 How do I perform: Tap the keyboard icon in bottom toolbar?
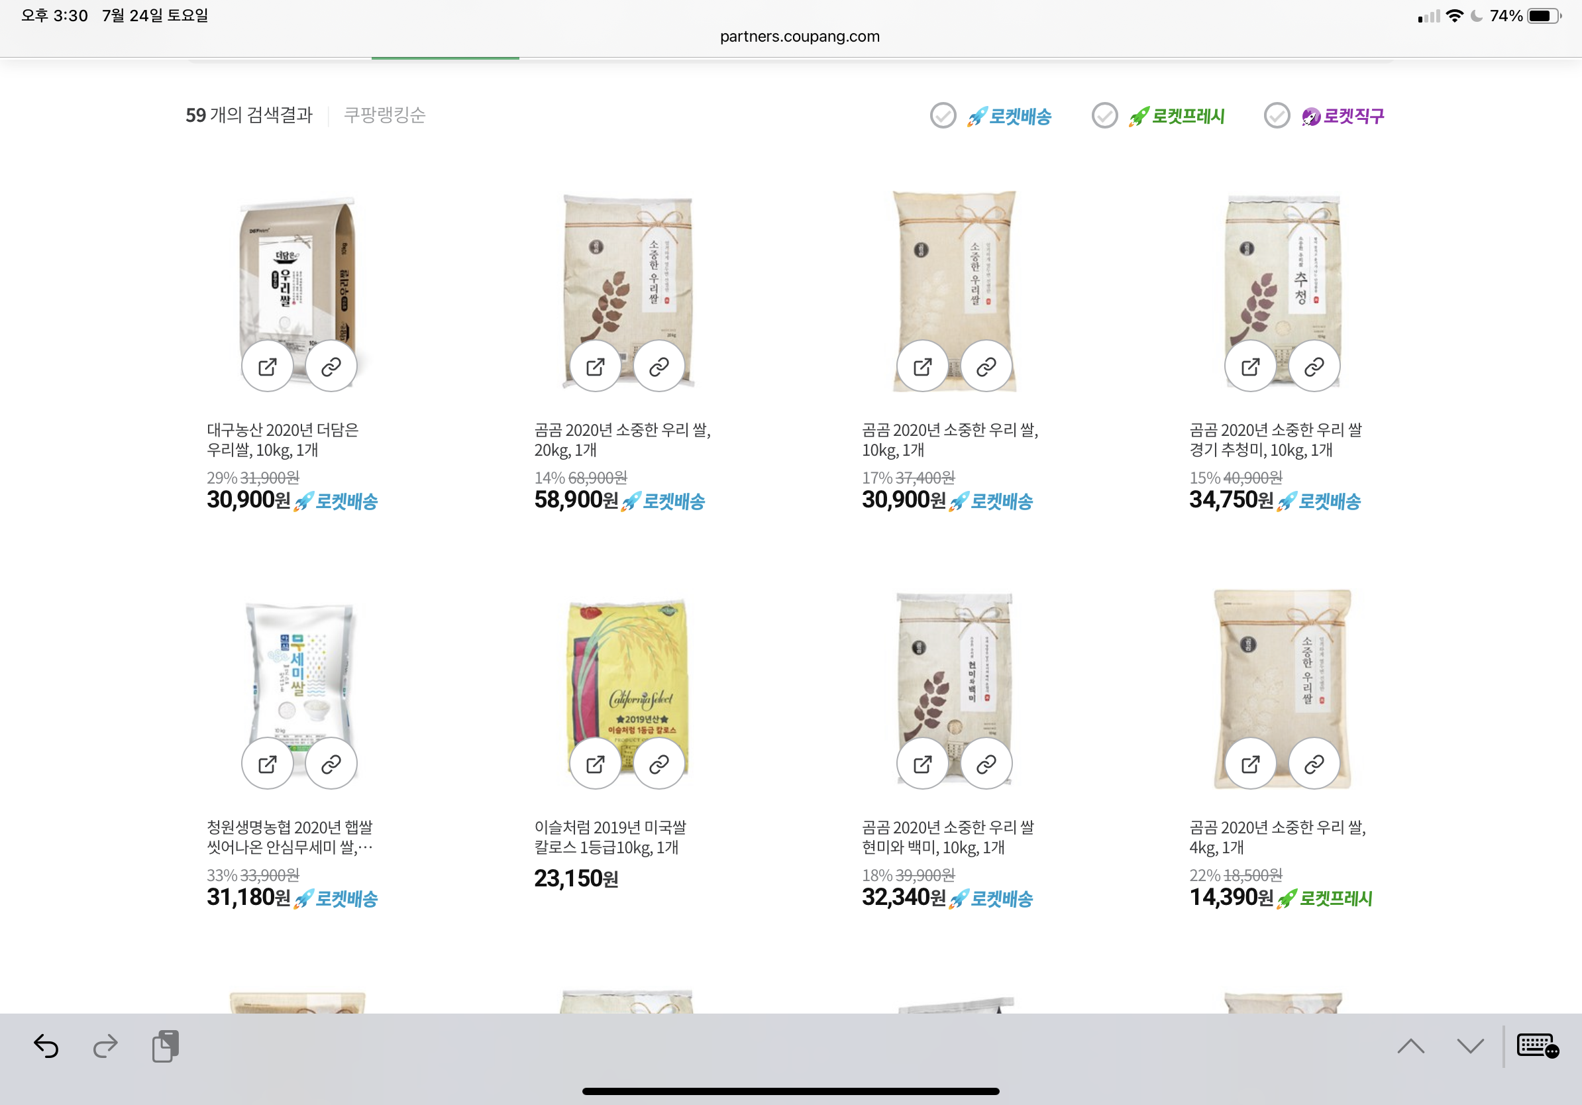click(x=1537, y=1047)
